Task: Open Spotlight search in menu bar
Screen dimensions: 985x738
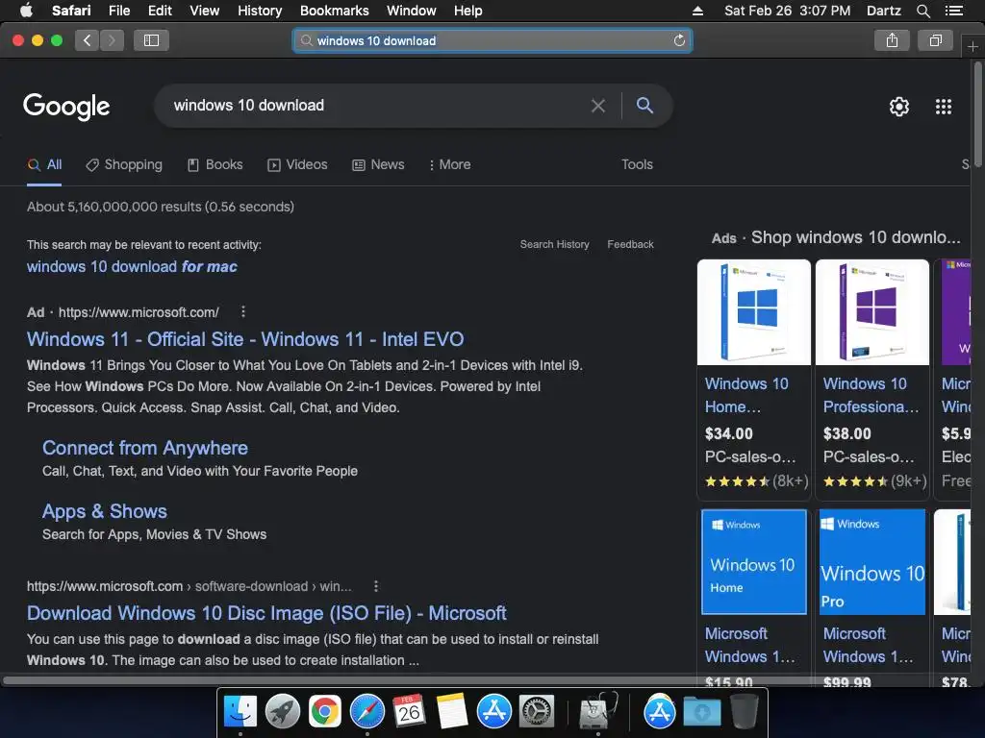Action: 922,11
